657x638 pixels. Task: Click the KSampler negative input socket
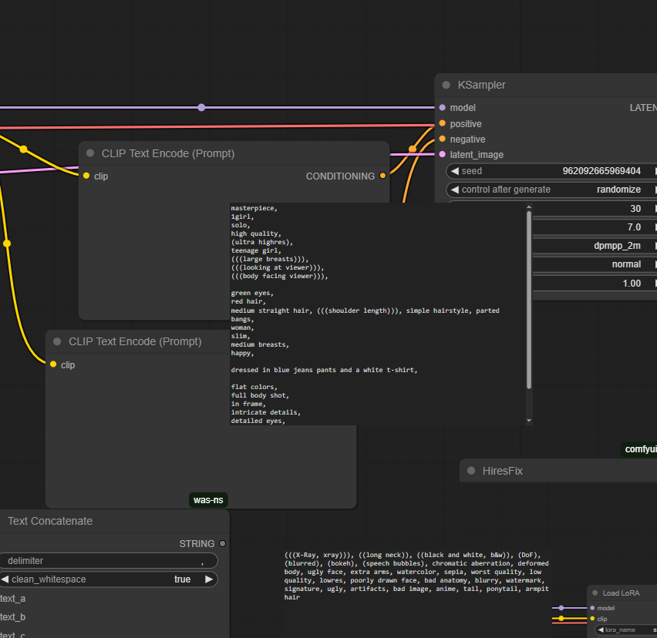tap(442, 139)
